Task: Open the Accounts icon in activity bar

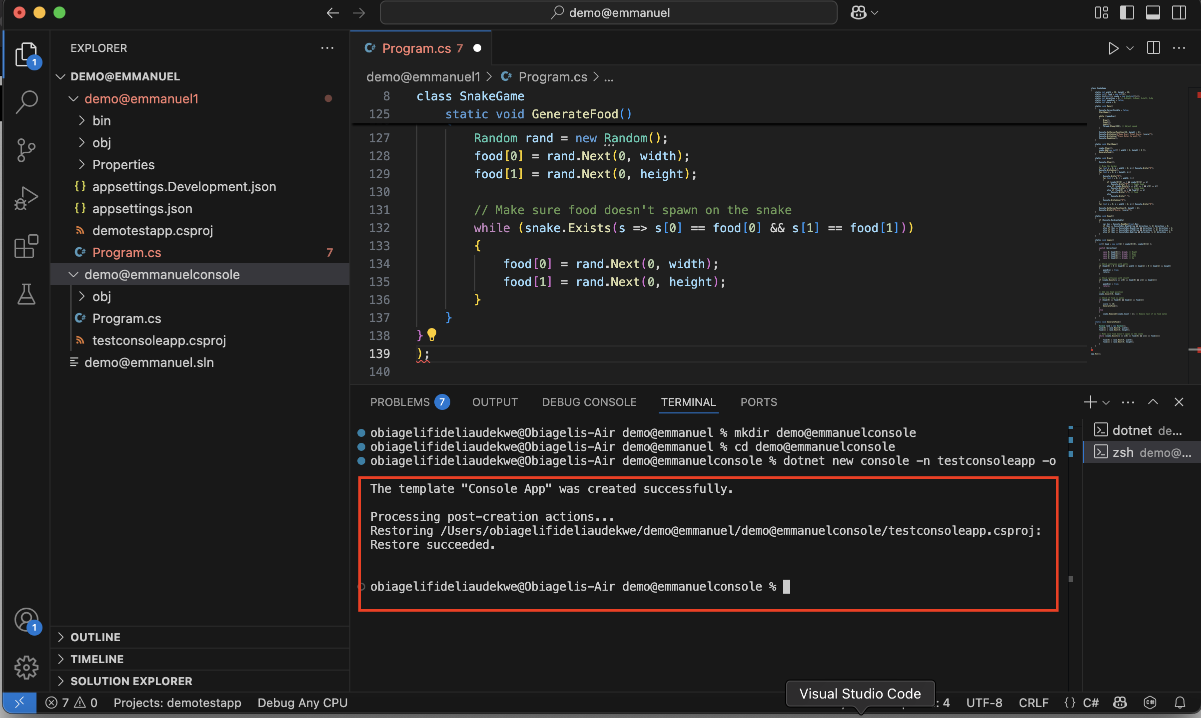Action: coord(26,620)
